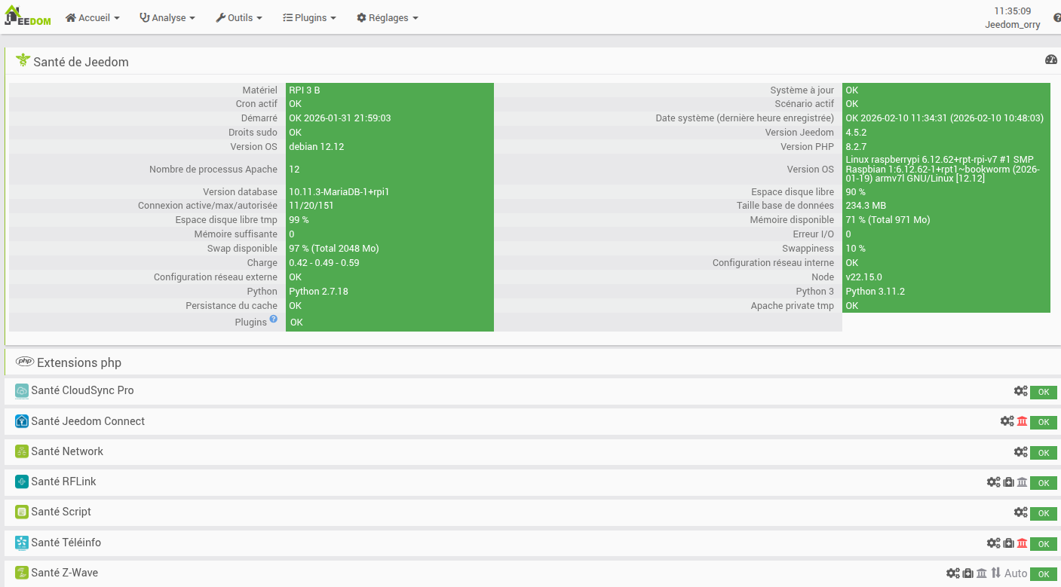1061x587 pixels.
Task: Click the OK badge for Santé Script
Action: (1044, 513)
